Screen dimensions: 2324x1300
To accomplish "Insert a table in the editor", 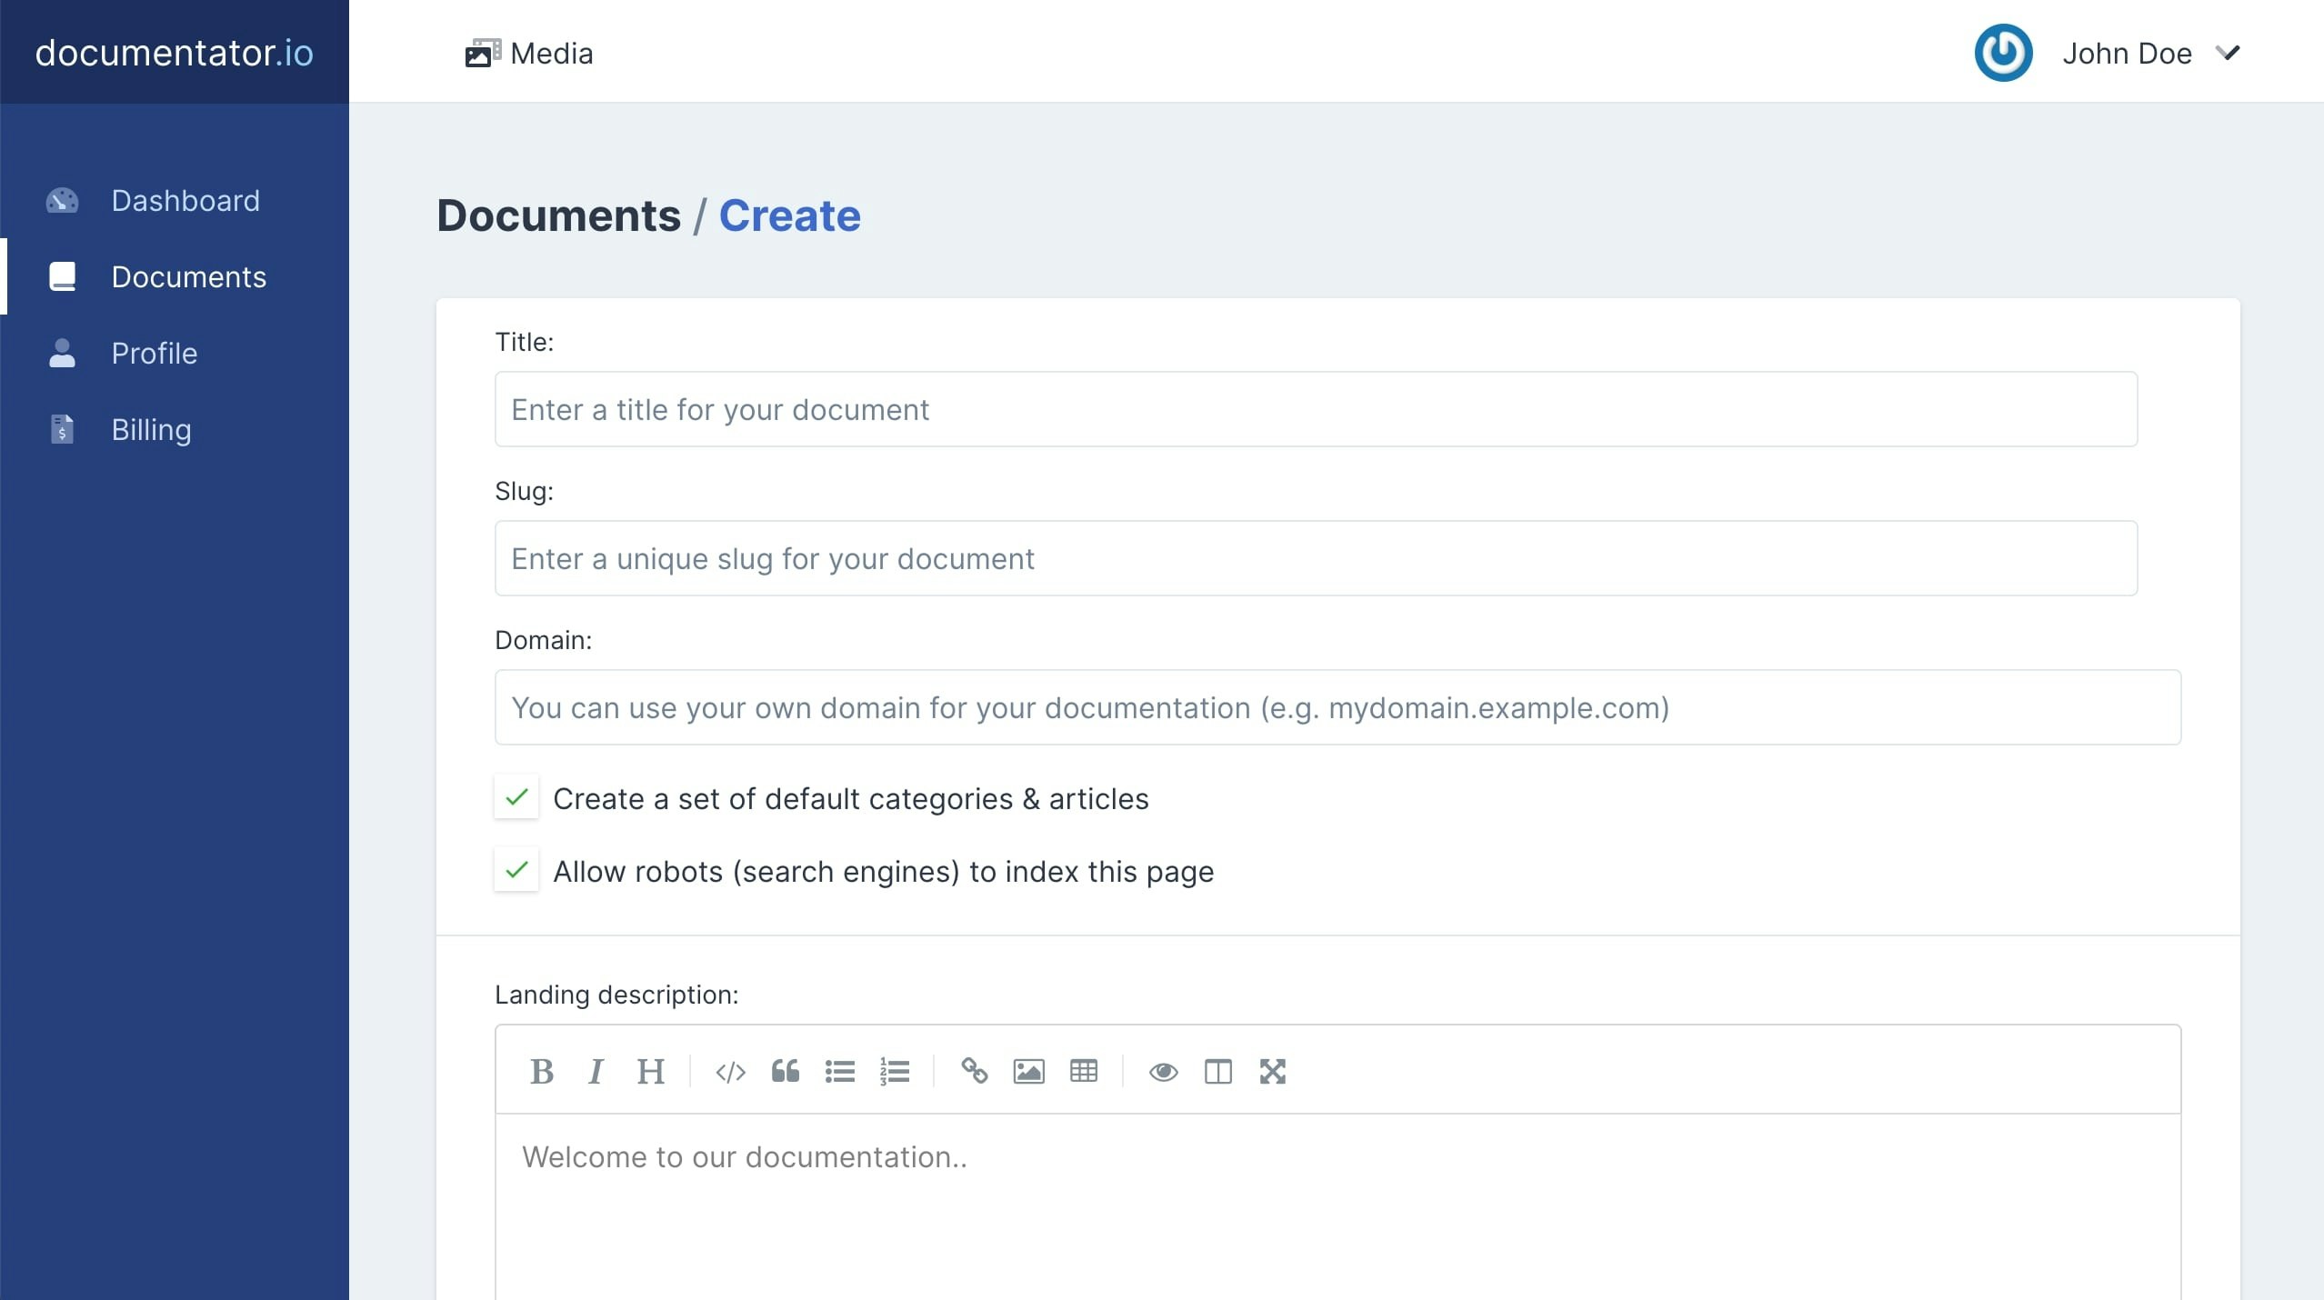I will [1084, 1071].
